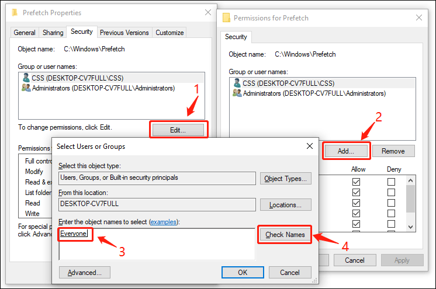Switch to the Sharing tab
This screenshot has height=289, width=436.
(x=52, y=33)
